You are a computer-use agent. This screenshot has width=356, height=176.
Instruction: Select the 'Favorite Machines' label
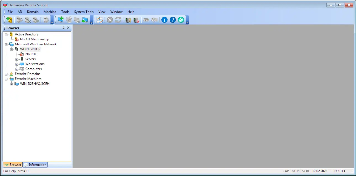click(28, 79)
